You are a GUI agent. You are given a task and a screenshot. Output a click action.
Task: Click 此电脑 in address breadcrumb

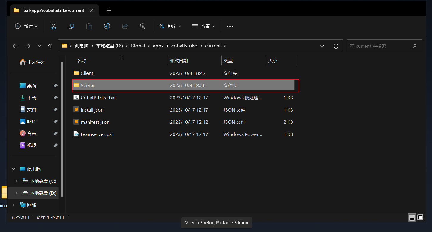81,46
